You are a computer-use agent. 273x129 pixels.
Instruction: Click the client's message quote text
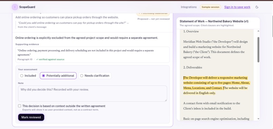(x=72, y=23)
